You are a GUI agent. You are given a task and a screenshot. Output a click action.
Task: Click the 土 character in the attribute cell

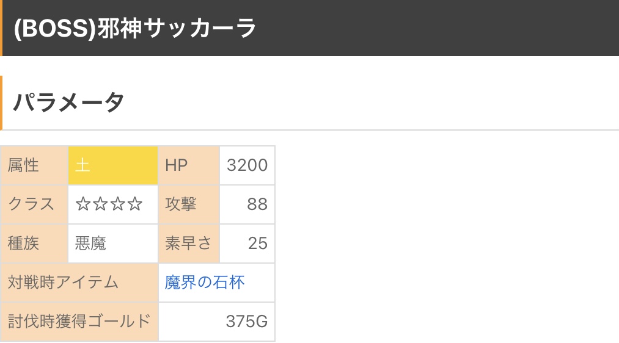[x=82, y=165]
